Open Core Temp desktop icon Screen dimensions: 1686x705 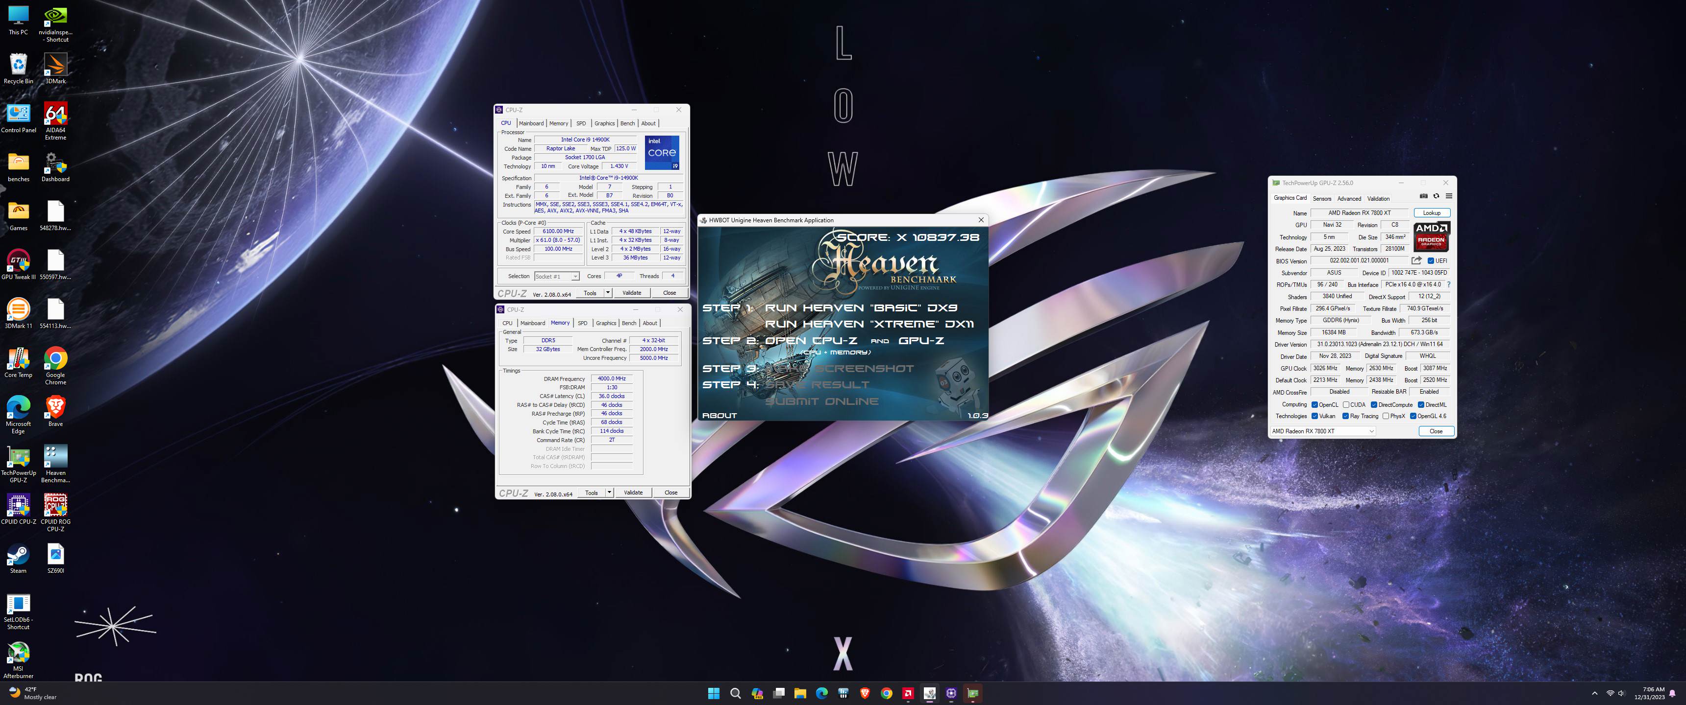pos(18,362)
